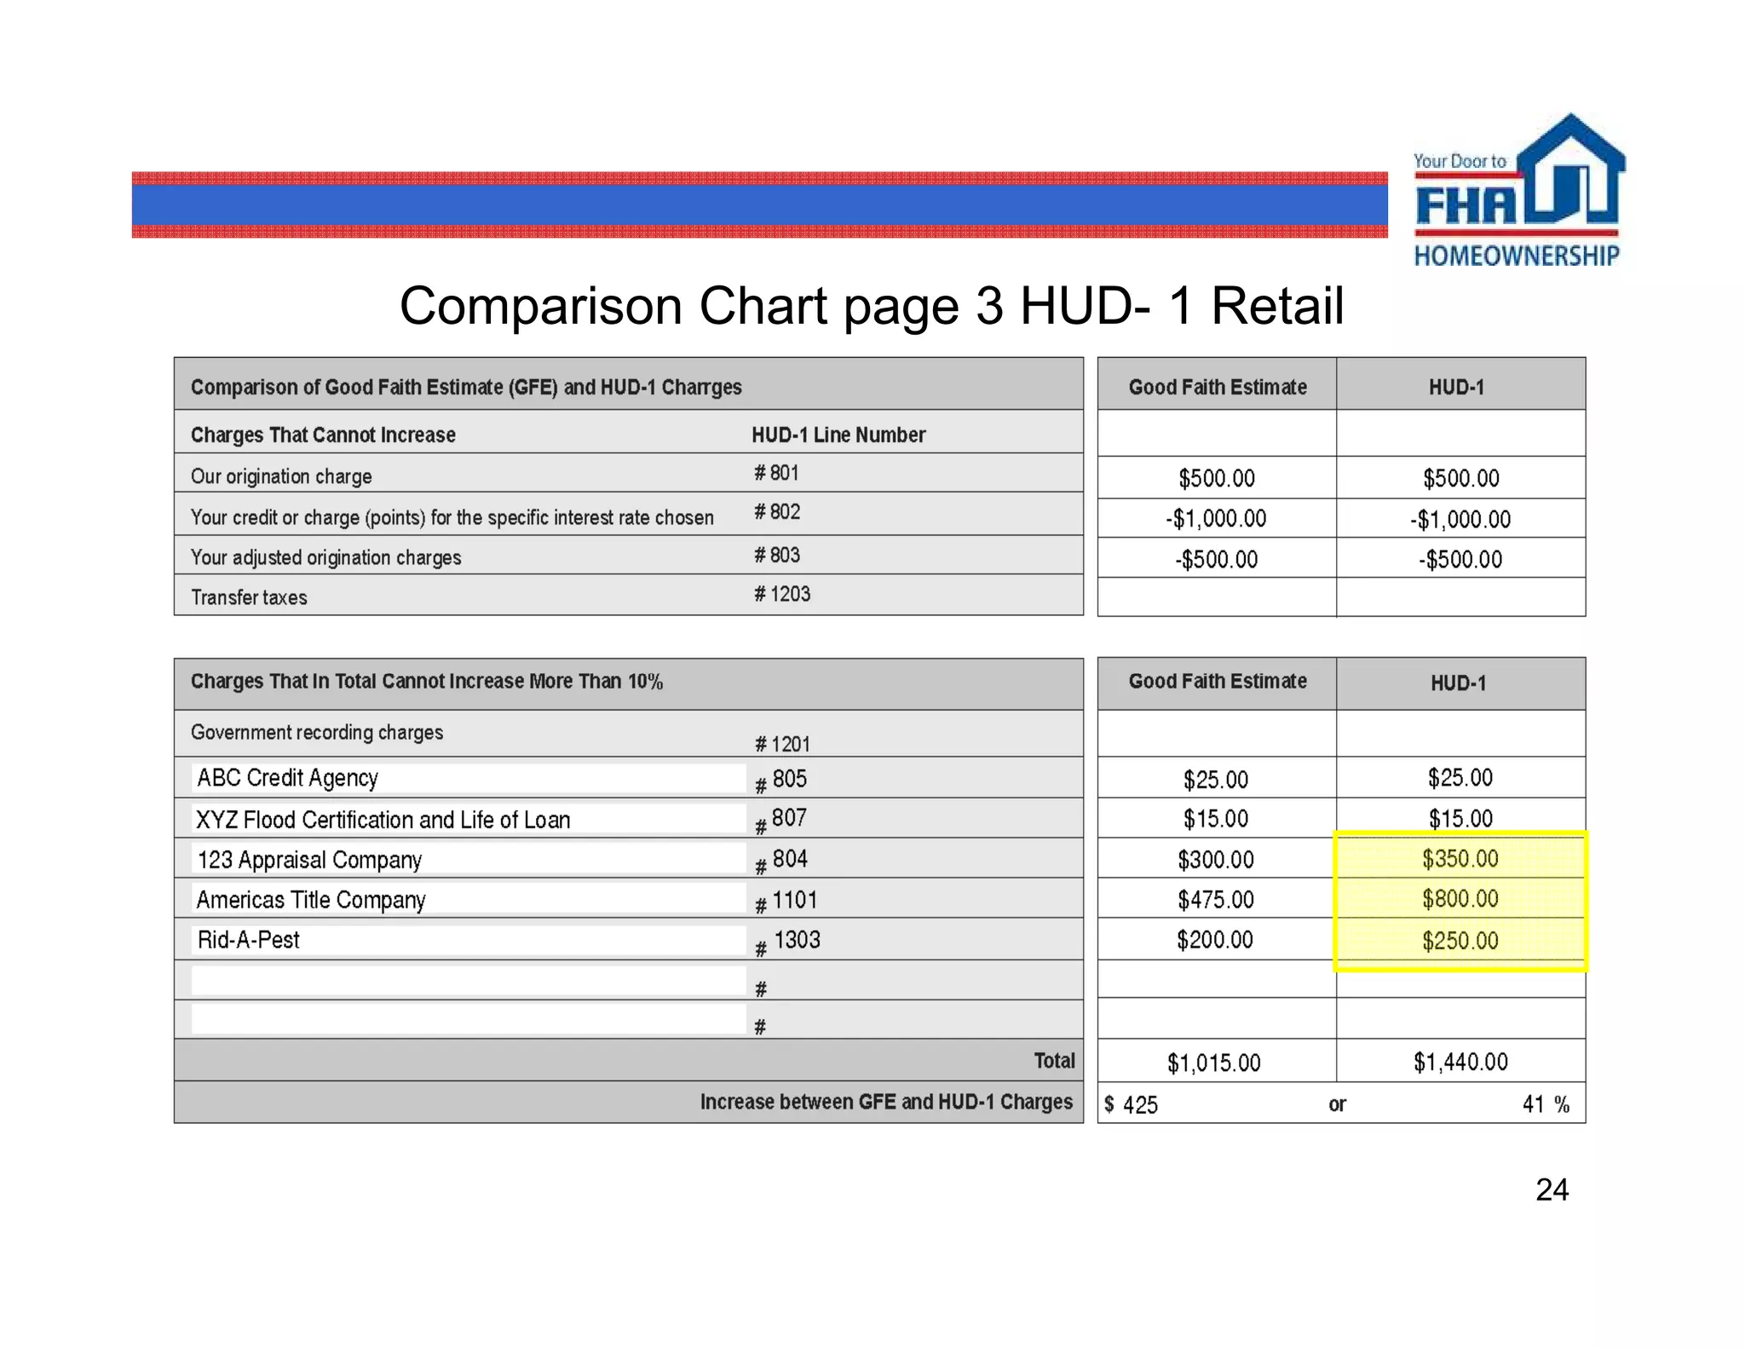Click highlighted HUD-1 value '$800.00'
The image size is (1745, 1348).
click(x=1460, y=898)
